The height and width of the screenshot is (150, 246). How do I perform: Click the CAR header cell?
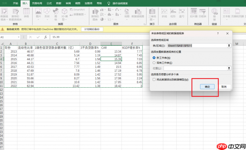click(111, 48)
